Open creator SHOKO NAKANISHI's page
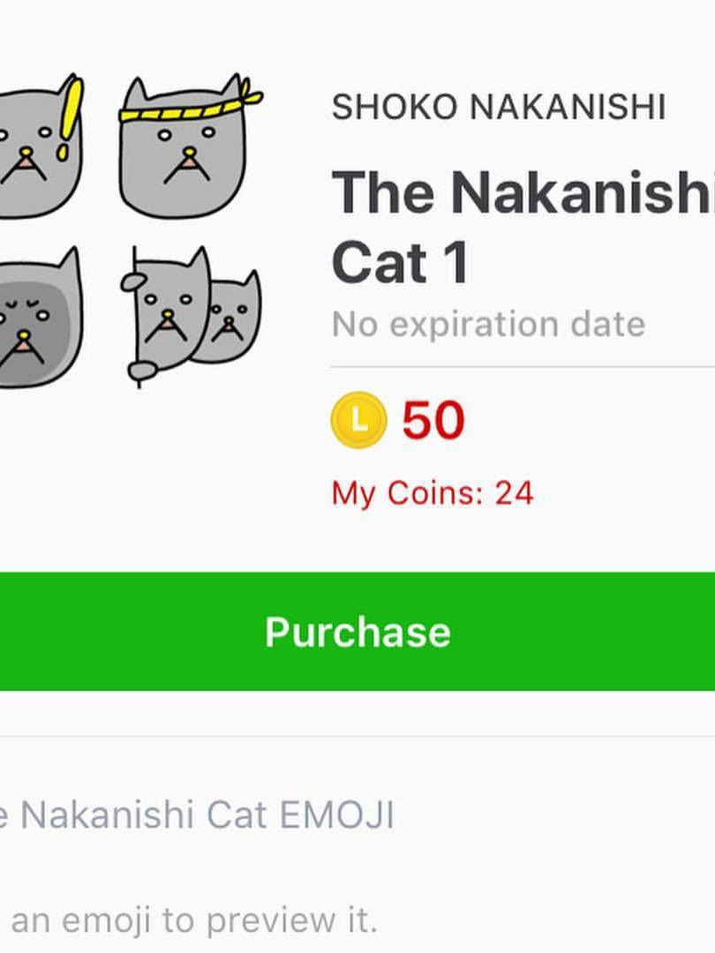The height and width of the screenshot is (953, 715). point(498,108)
